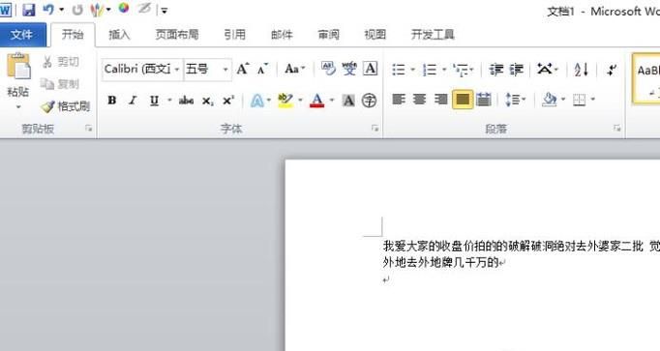Screen dimensions: 660x351
Task: Toggle subscript formatting
Action: [207, 101]
